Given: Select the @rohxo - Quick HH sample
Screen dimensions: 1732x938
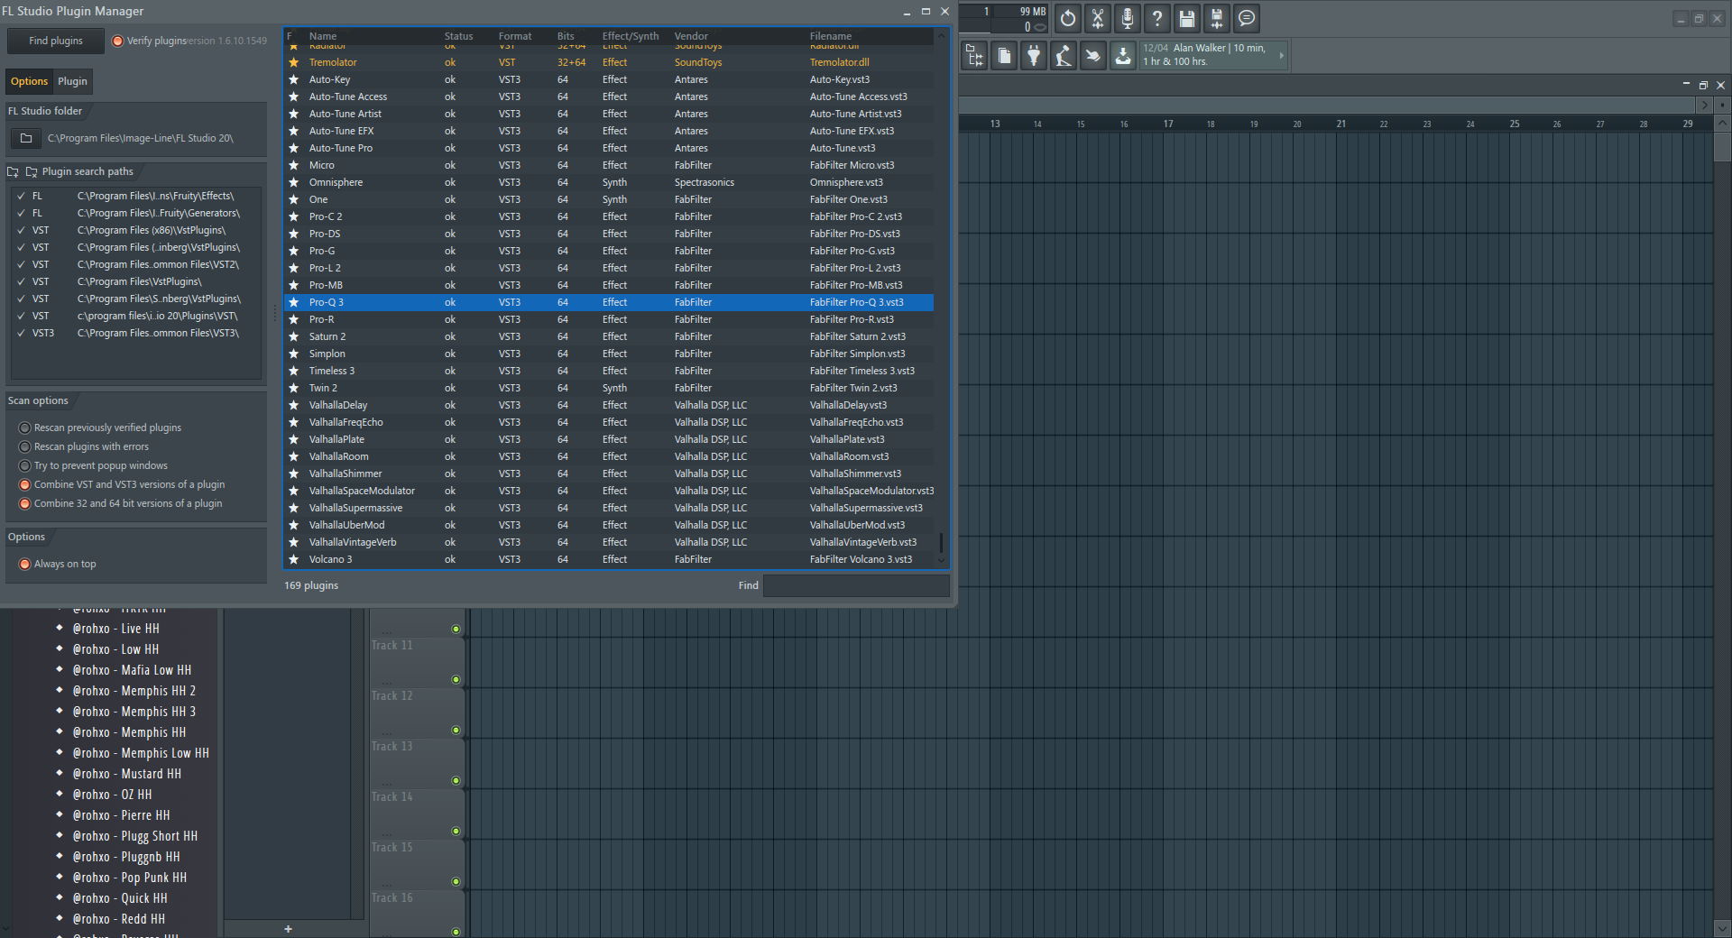Looking at the screenshot, I should click(120, 898).
